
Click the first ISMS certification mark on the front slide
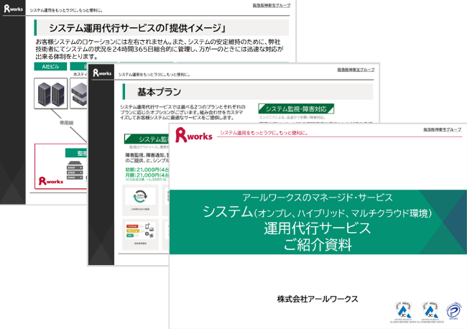coord(403,310)
